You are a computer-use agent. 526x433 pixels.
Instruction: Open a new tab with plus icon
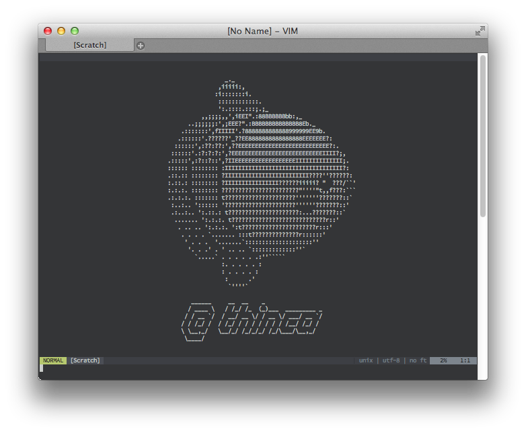[x=141, y=46]
